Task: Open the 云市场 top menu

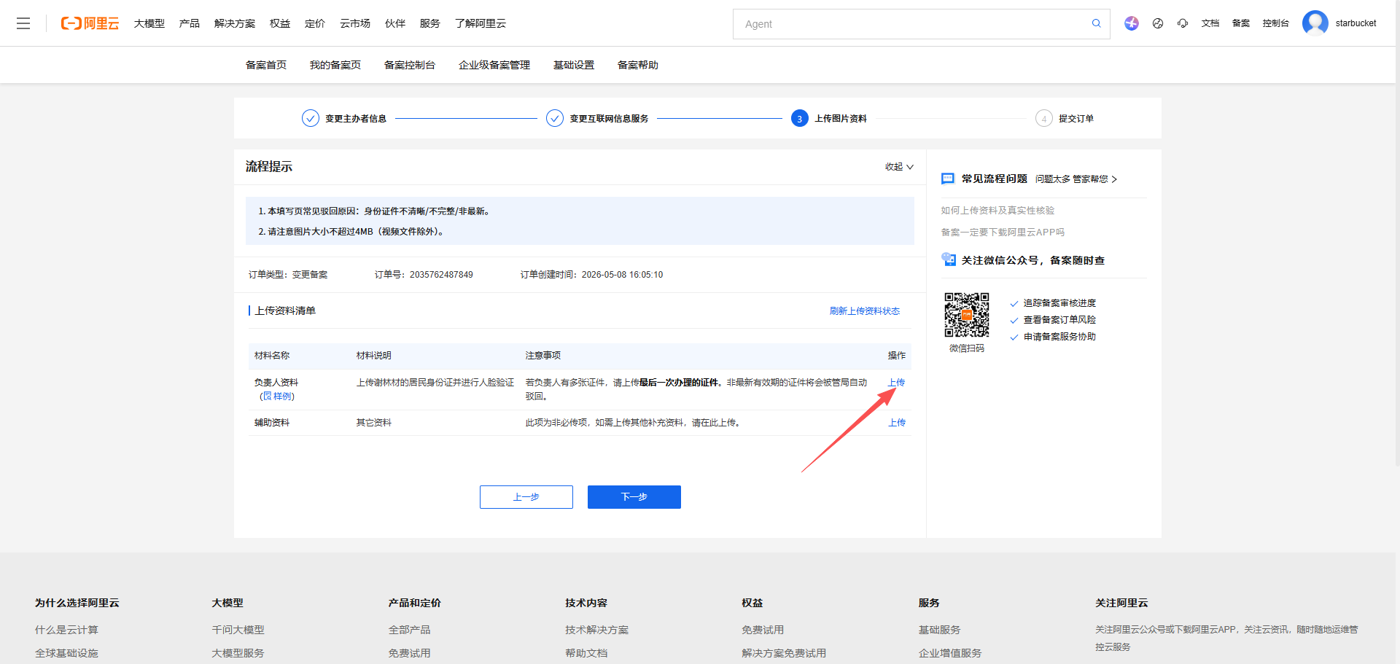Action: pos(355,23)
